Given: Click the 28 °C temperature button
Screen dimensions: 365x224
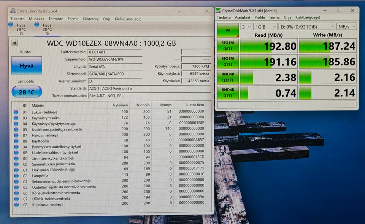Looking at the screenshot, I should click(x=26, y=92).
